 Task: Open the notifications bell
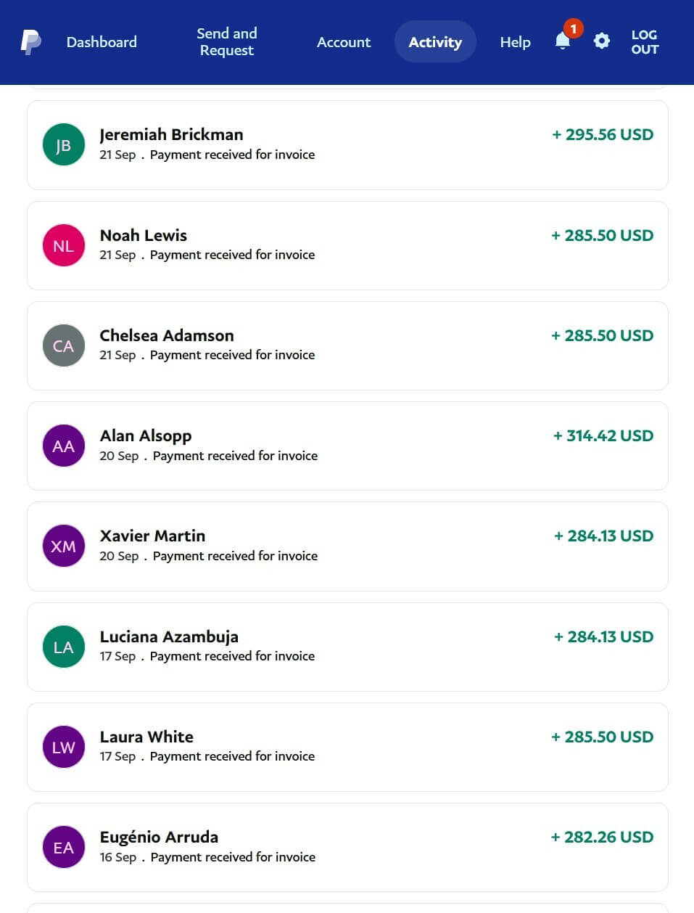click(563, 41)
